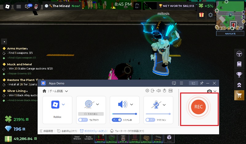Start recording with the REC button
The width and height of the screenshot is (246, 144).
(198, 107)
